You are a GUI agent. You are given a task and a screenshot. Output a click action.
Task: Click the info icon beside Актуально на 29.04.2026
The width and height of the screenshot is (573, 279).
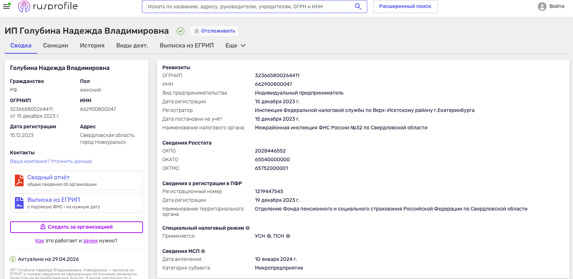13,259
